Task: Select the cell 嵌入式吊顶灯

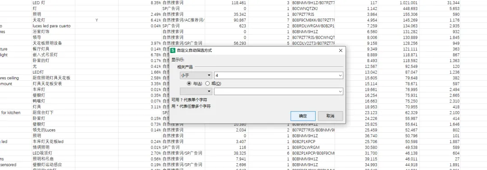Action: click(x=45, y=55)
